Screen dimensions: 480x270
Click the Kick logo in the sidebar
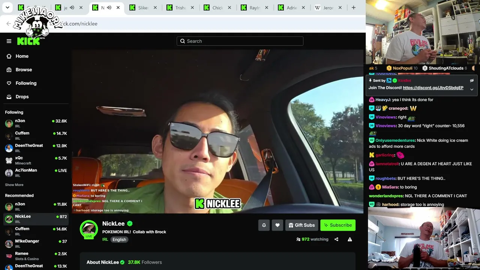click(28, 41)
